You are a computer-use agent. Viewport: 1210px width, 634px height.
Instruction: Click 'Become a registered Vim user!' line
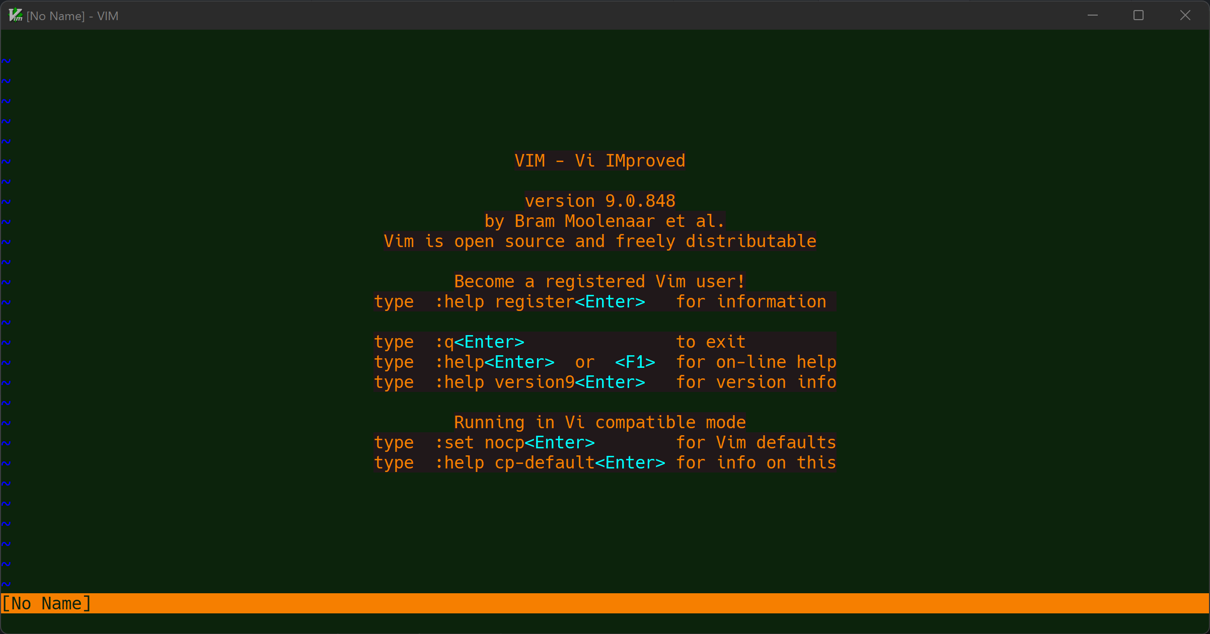pyautogui.click(x=599, y=281)
